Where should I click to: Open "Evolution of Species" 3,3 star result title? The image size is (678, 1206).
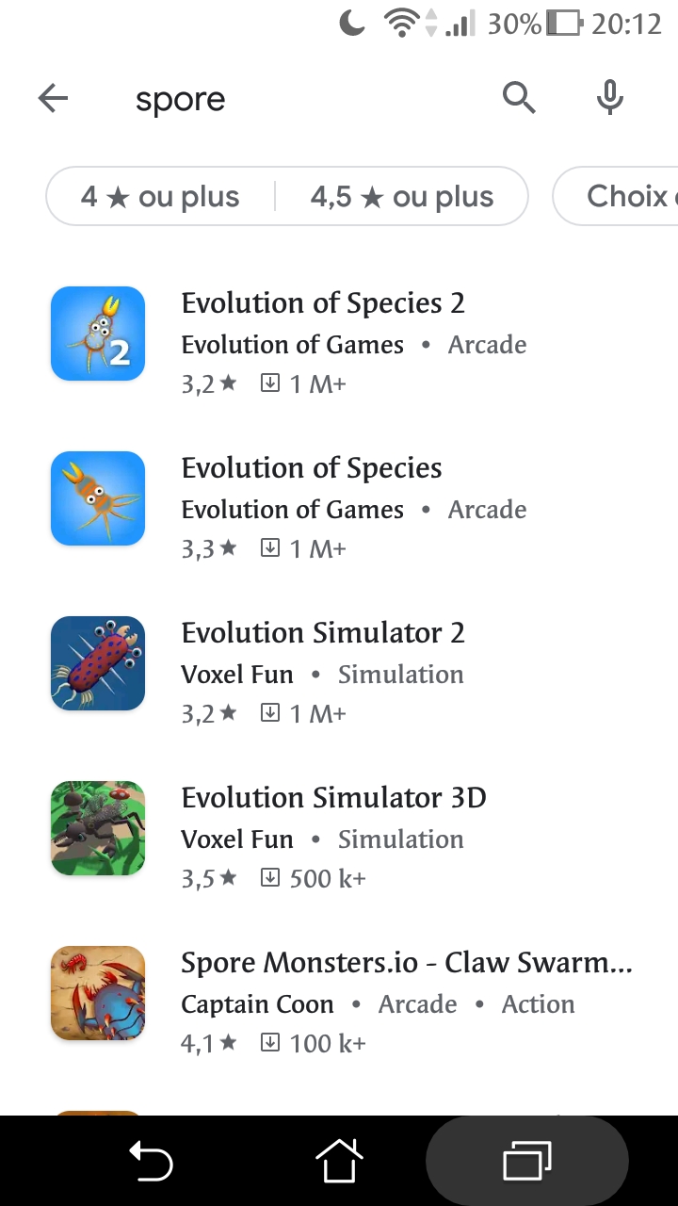(x=312, y=468)
